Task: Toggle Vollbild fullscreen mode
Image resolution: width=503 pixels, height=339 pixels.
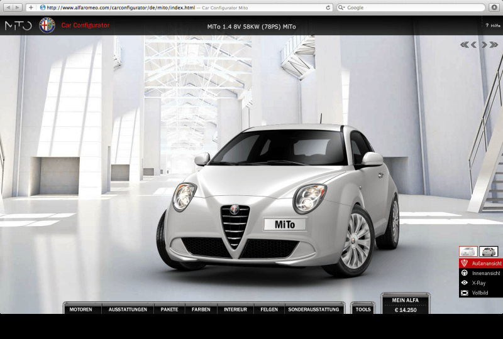Action: point(481,293)
